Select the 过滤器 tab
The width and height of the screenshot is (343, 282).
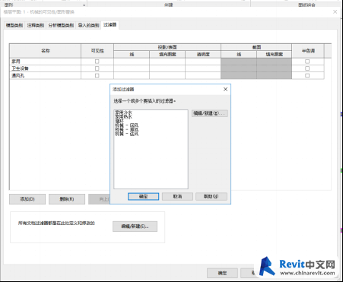(110, 25)
